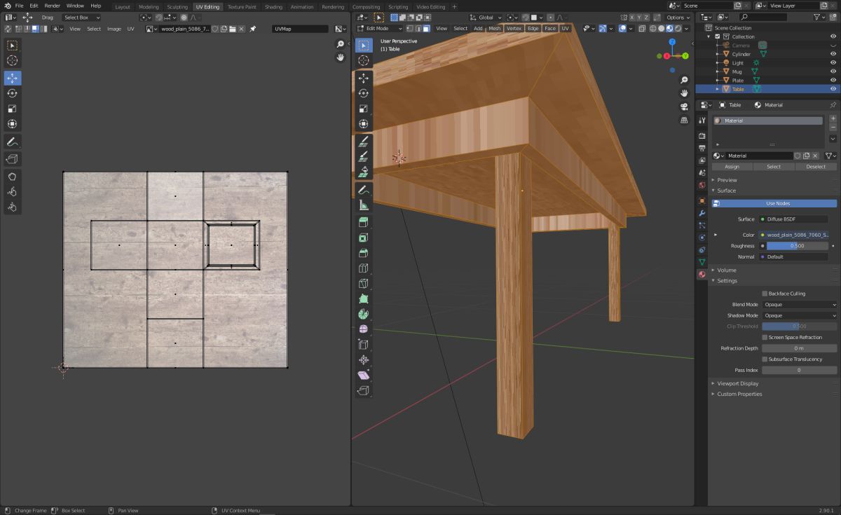
Task: Expand the Viewport Display panel
Action: pyautogui.click(x=737, y=383)
